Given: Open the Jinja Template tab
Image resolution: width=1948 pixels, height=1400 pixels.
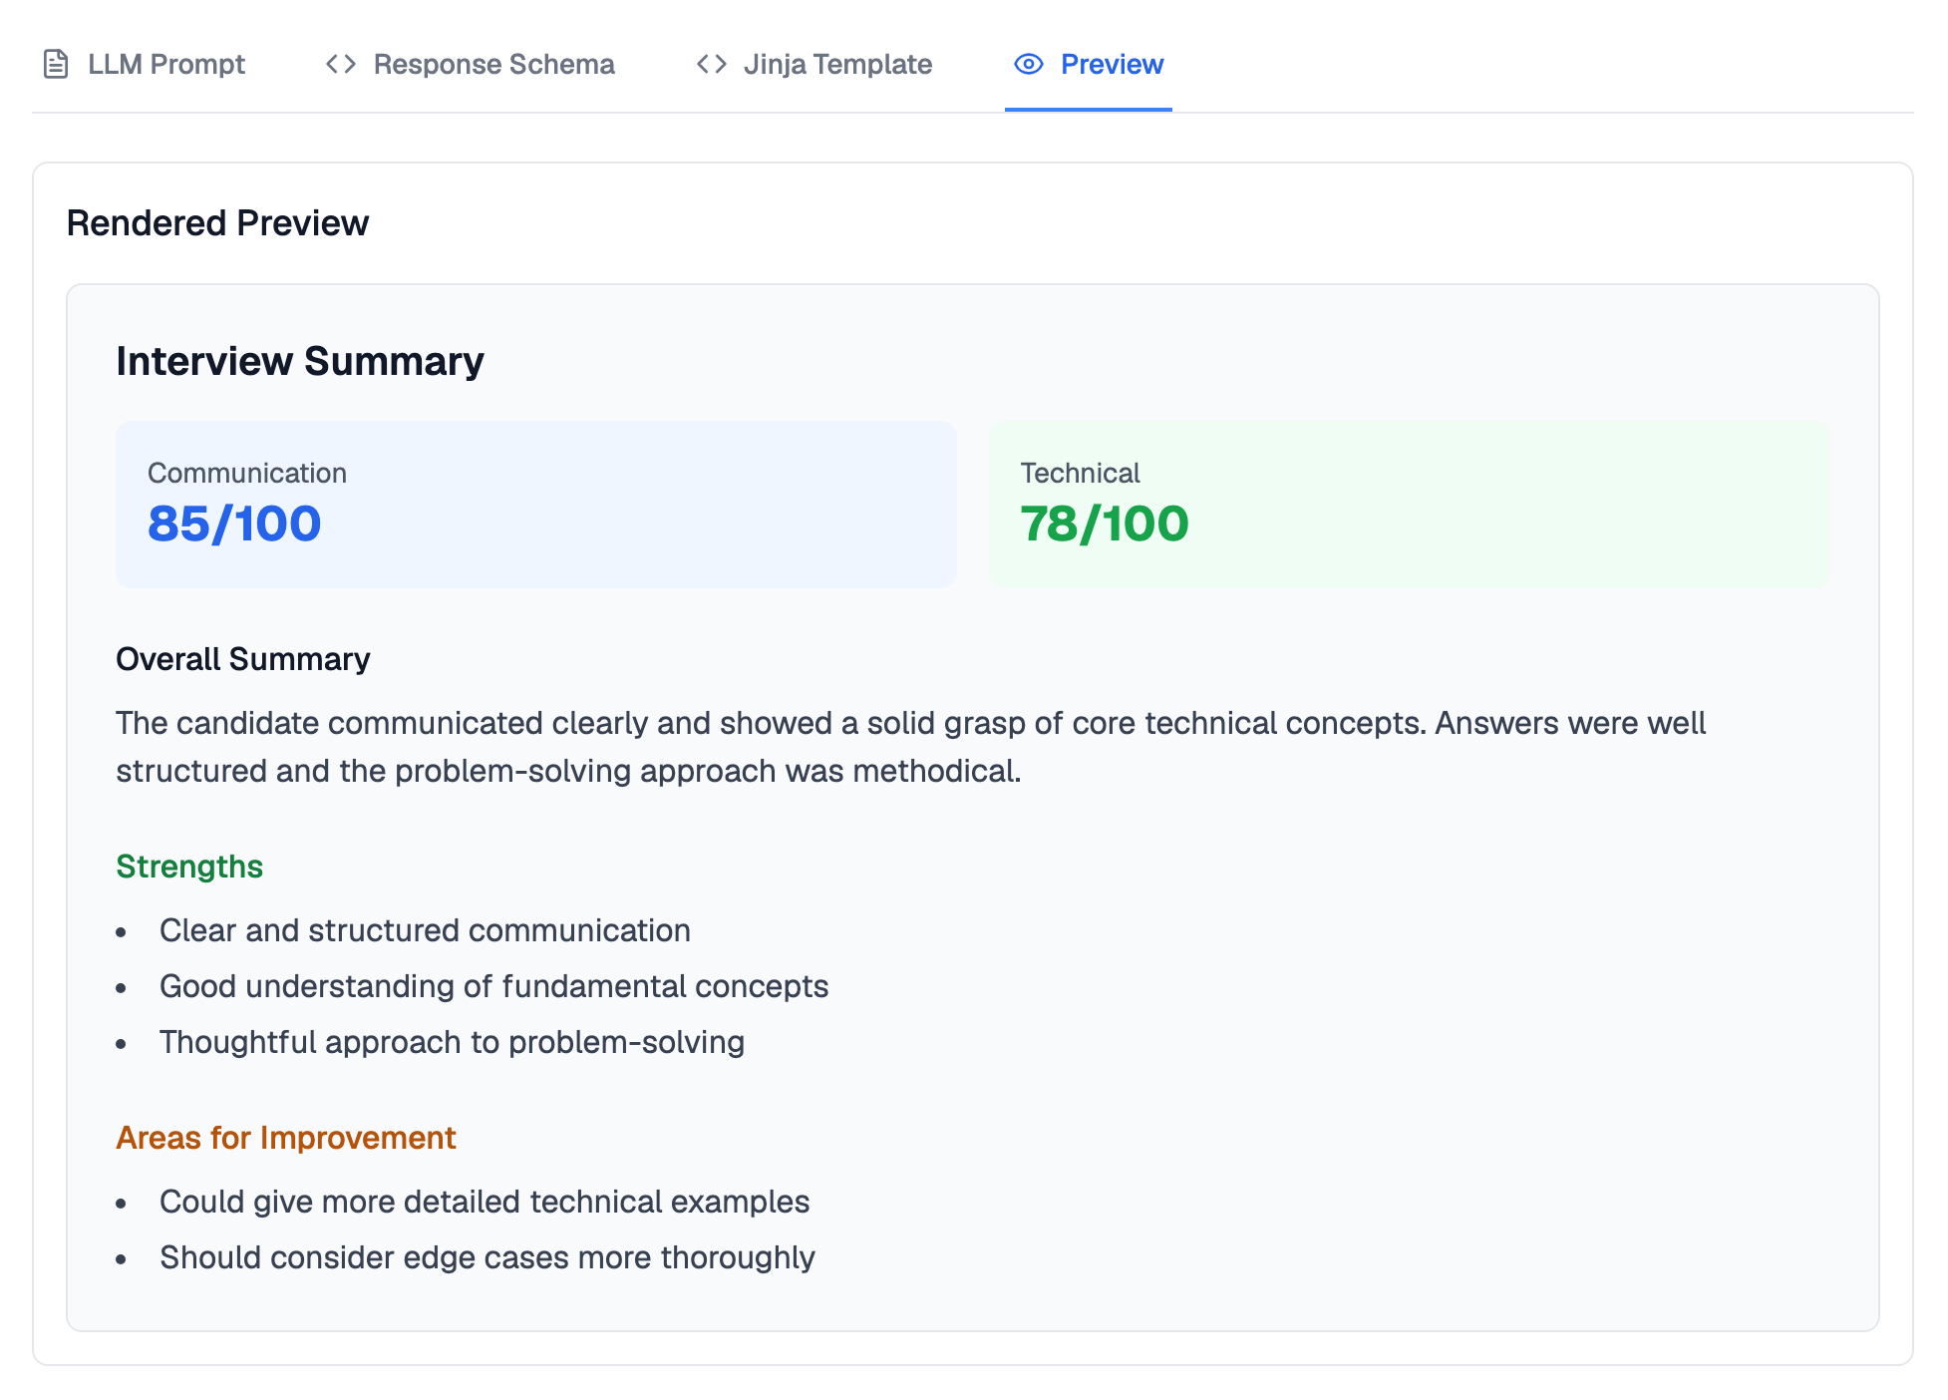Looking at the screenshot, I should click(x=813, y=64).
